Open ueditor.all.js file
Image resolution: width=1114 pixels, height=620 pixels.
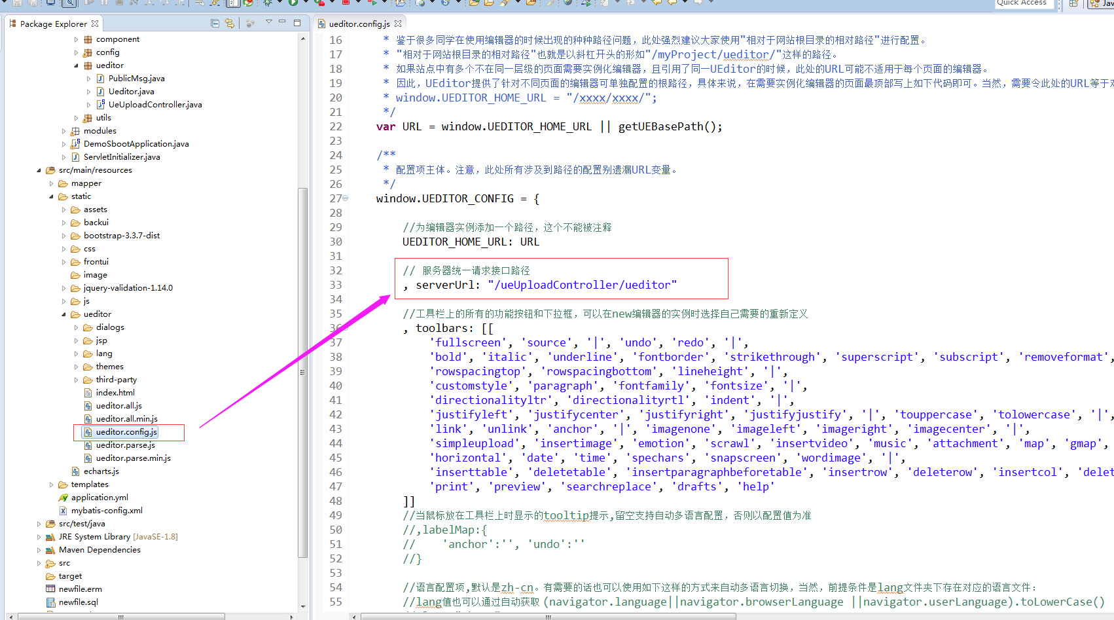click(x=118, y=406)
